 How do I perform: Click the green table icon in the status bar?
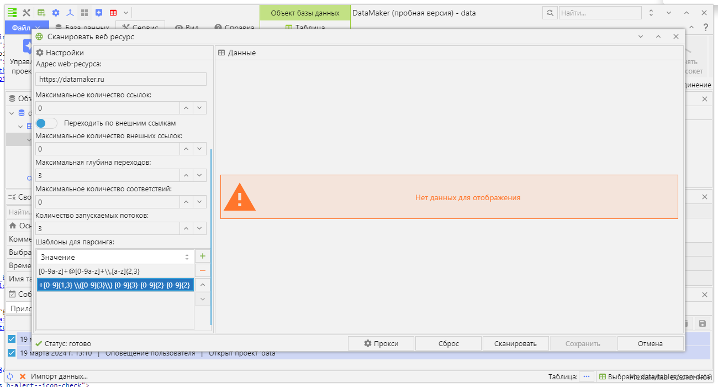tap(603, 376)
